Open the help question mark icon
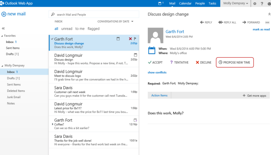The width and height of the screenshot is (271, 155). point(262,3)
